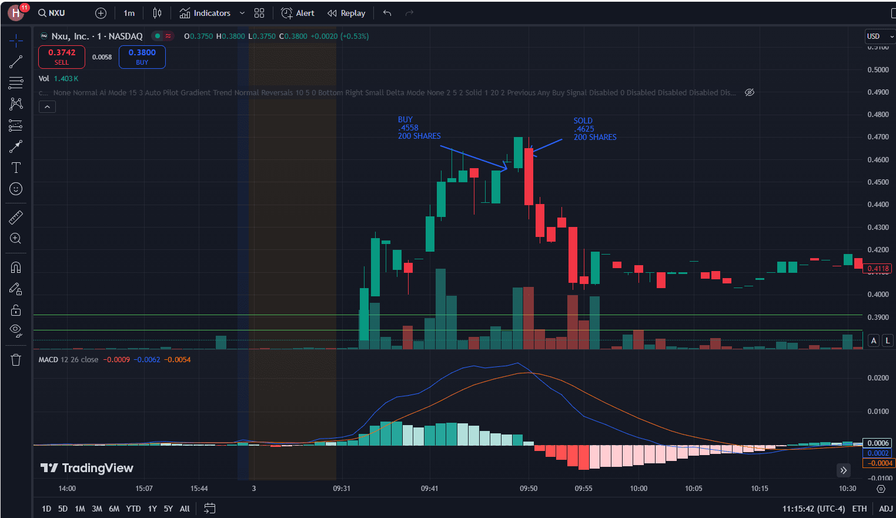Open the Indicators dropdown chevron
This screenshot has height=518, width=896.
[241, 12]
